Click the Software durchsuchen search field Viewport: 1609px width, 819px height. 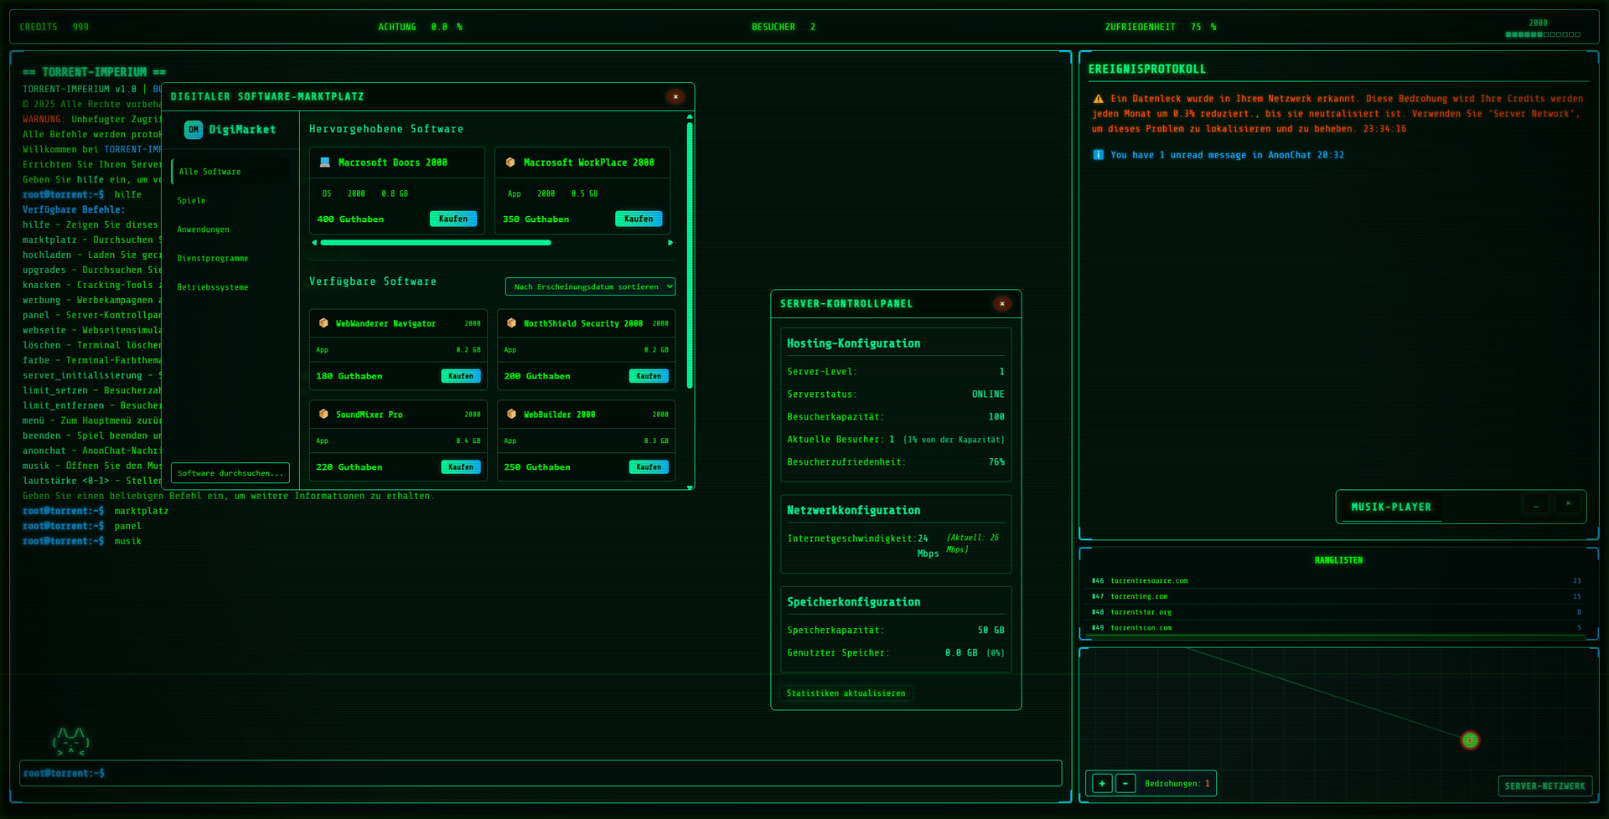click(230, 473)
